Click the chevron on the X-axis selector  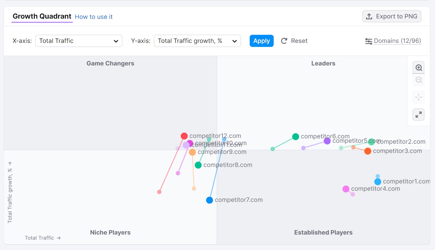[116, 41]
